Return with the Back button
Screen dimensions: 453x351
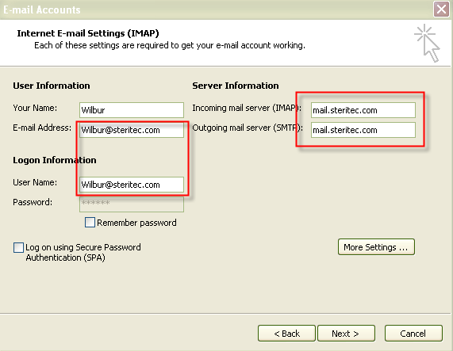286,334
